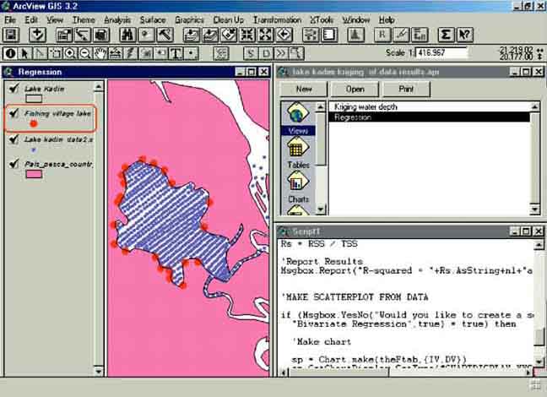
Task: Click the Print button in project window
Action: pos(406,89)
